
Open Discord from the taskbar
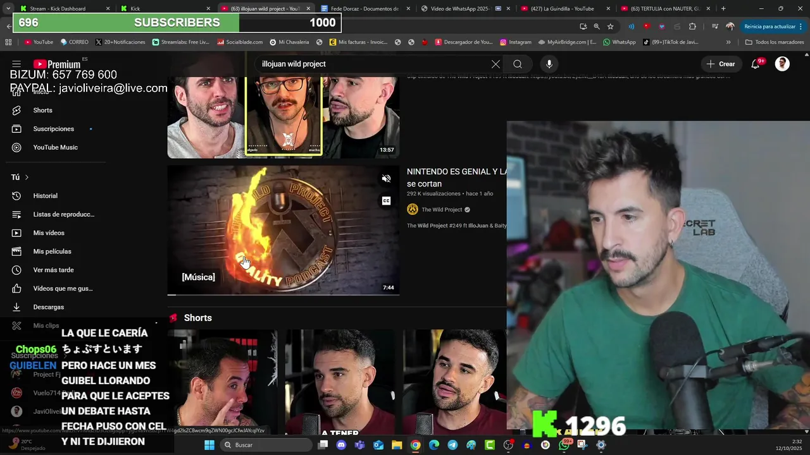tap(342, 445)
